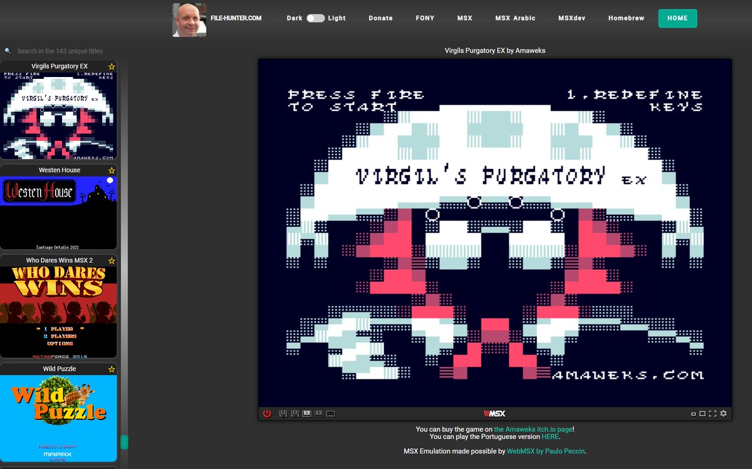Screen dimensions: 752x469
Task: Open disk drive A in the emulator bar
Action: point(283,413)
